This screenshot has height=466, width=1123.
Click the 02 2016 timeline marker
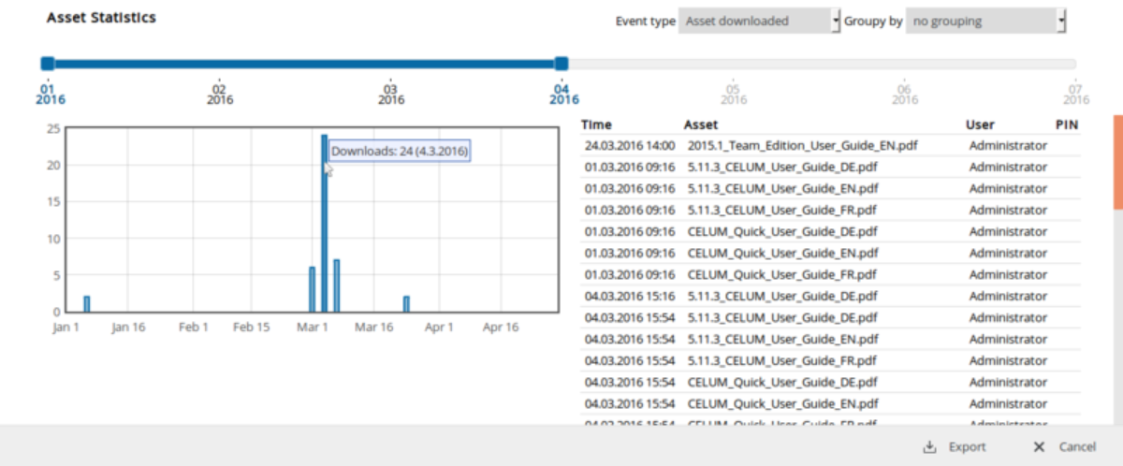(x=220, y=93)
